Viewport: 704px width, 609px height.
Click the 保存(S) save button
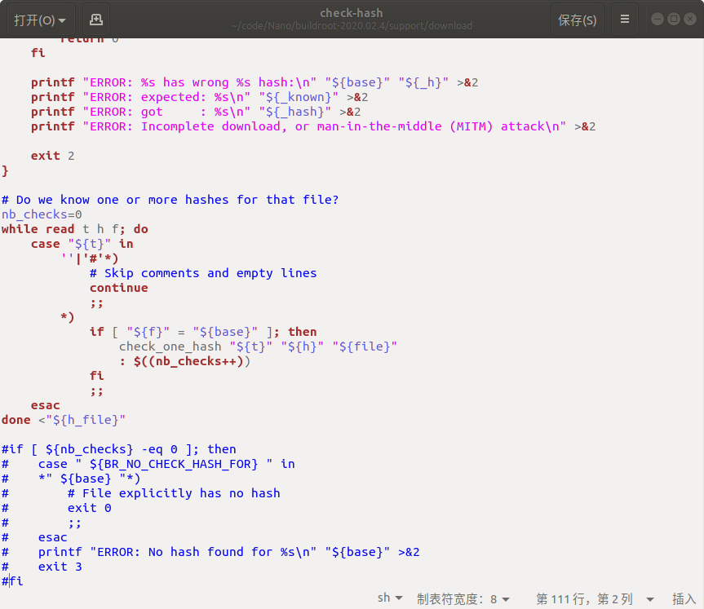577,18
